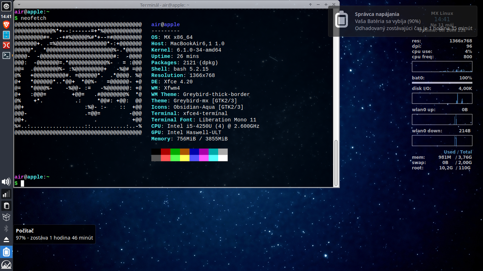
Task: Open the file manager drawer icon
Action: point(6,35)
